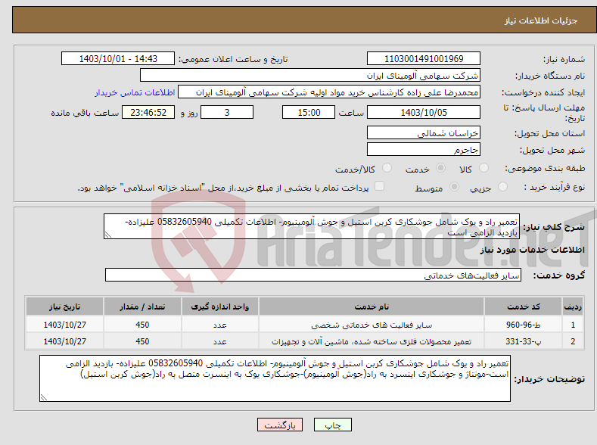Select the کالا radio button
Viewport: 597px width, 445px height.
coord(484,168)
